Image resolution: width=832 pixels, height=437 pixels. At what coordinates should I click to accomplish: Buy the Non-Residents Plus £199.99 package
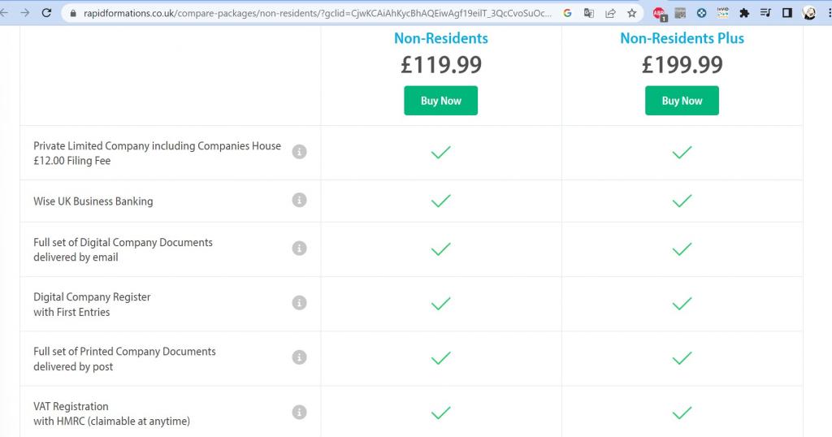point(682,101)
